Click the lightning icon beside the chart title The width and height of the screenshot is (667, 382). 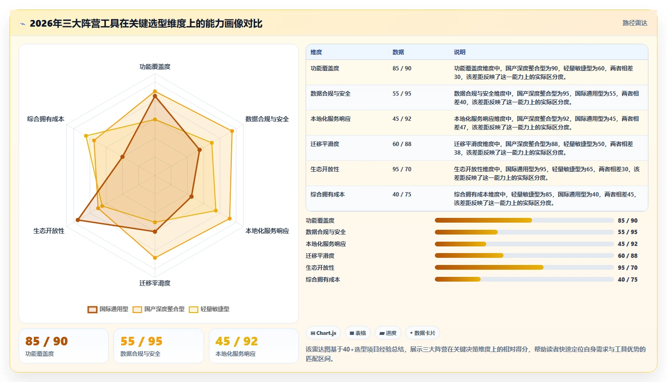pyautogui.click(x=22, y=24)
